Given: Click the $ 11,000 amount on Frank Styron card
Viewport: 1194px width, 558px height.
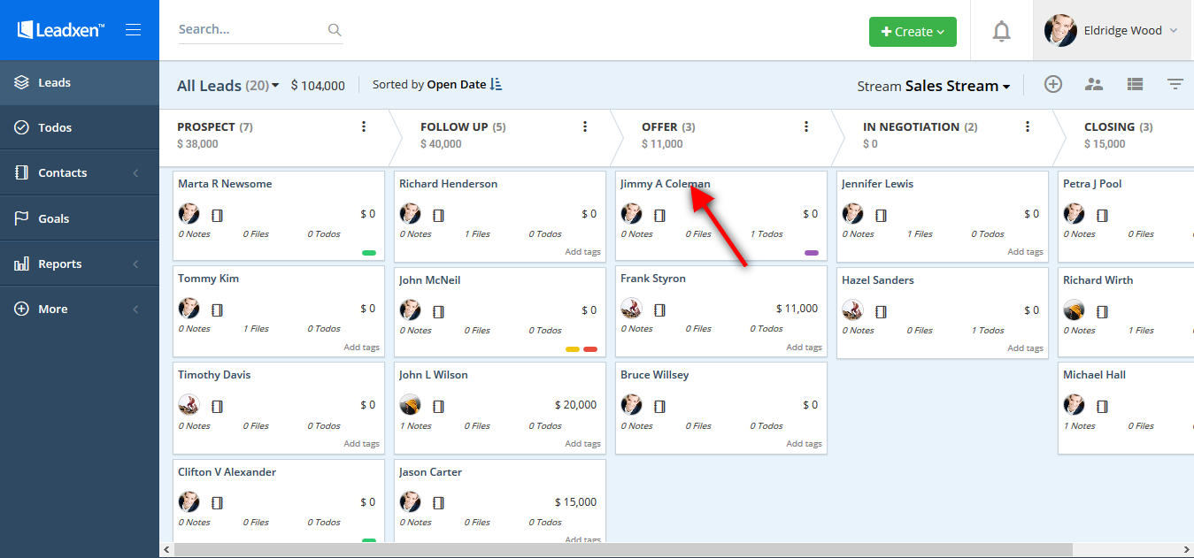Looking at the screenshot, I should point(797,309).
